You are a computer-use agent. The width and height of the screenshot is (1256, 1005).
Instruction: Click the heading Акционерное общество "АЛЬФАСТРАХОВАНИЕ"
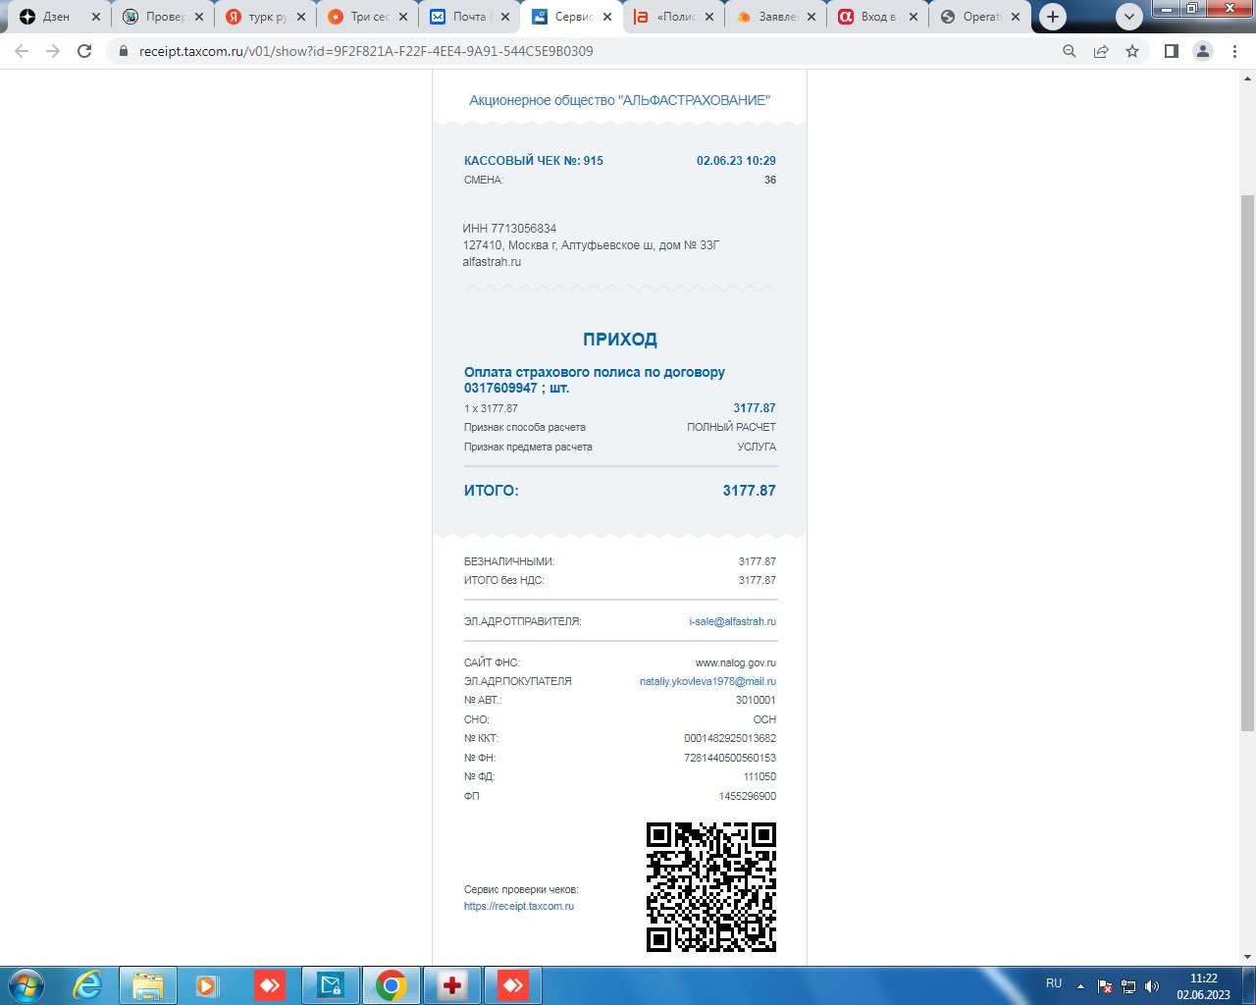point(619,100)
